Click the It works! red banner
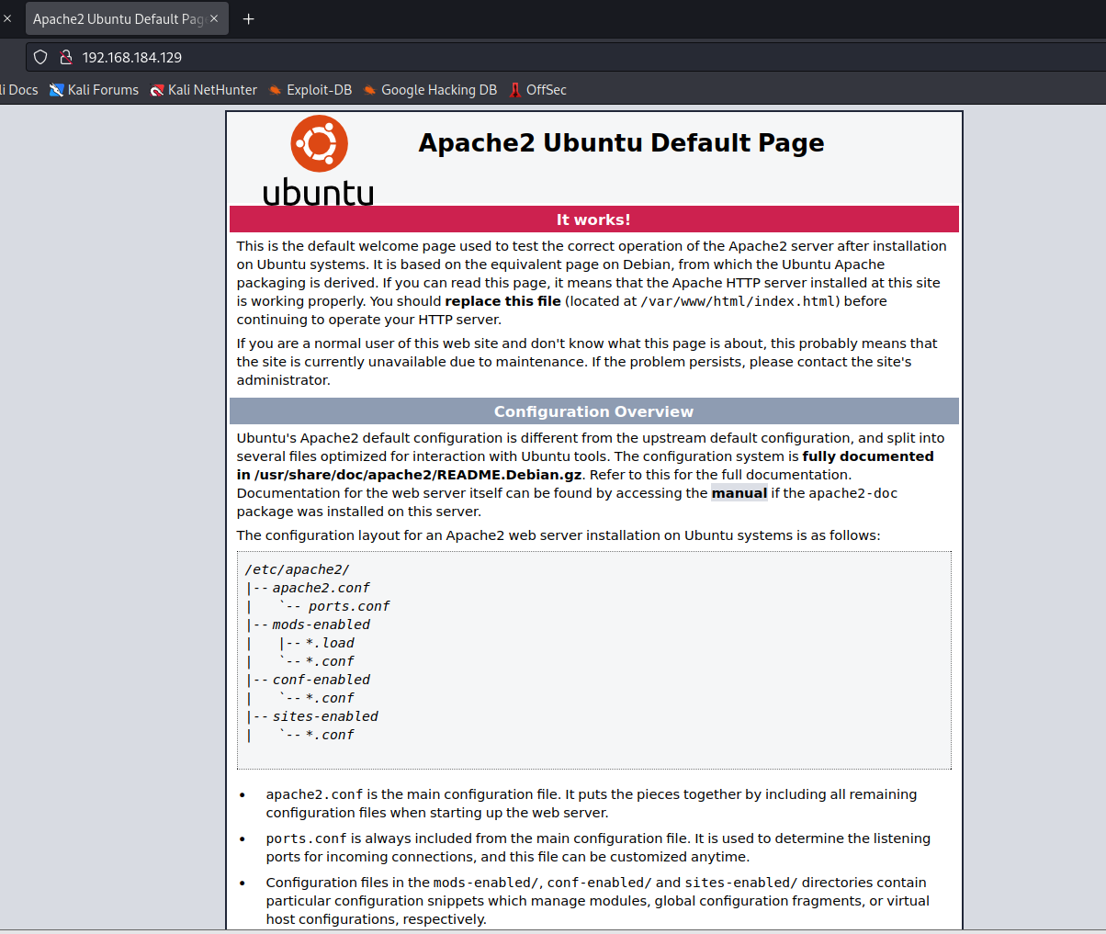The height and width of the screenshot is (934, 1106). coord(593,219)
